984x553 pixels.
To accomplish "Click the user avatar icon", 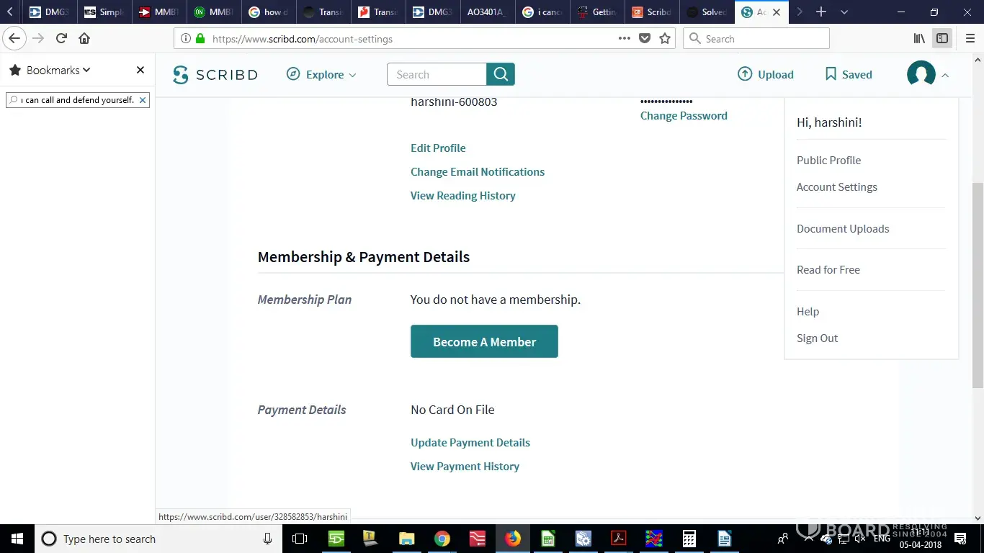I will [x=921, y=74].
